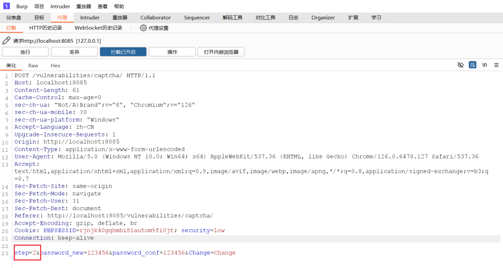This screenshot has width=503, height=268.
Task: Toggle the word wrap icon in editor
Action: [x=473, y=65]
